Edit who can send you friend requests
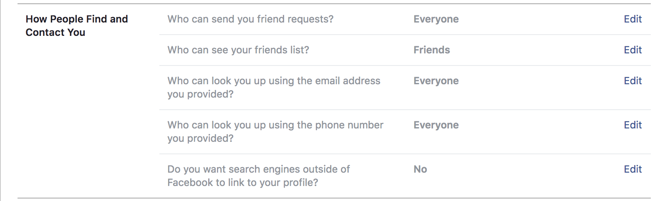This screenshot has height=201, width=665. 632,19
